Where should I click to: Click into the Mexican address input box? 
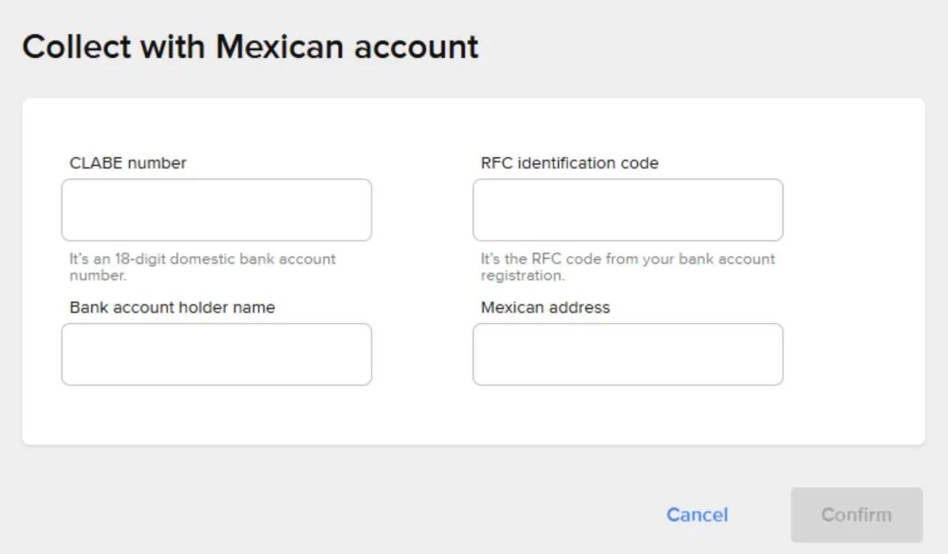coord(628,354)
